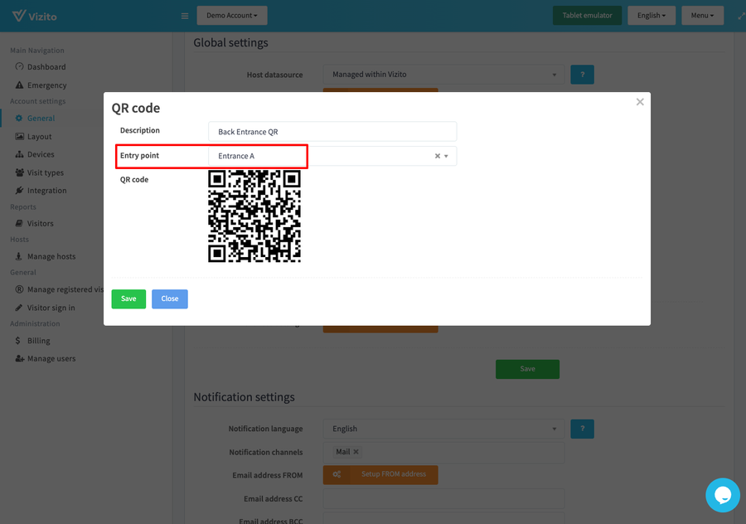Open the chat bubble in the corner
Screen dimensions: 746x524
722,495
